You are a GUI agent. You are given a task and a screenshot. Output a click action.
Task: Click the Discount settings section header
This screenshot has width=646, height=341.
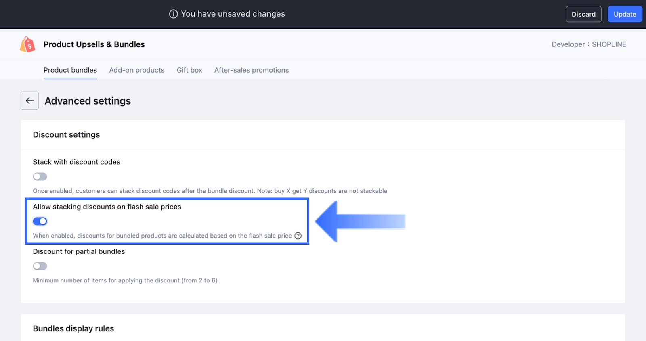point(66,135)
